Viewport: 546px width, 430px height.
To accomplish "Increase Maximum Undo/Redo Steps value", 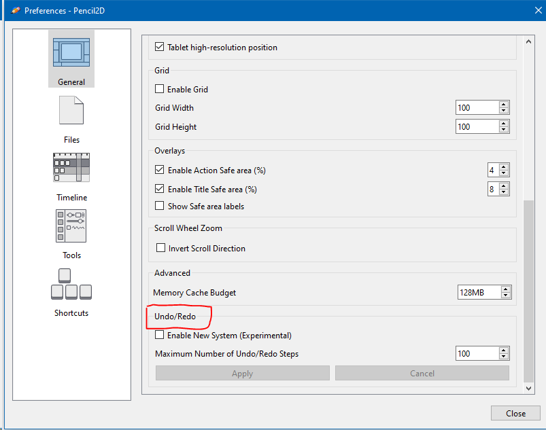I will point(504,351).
